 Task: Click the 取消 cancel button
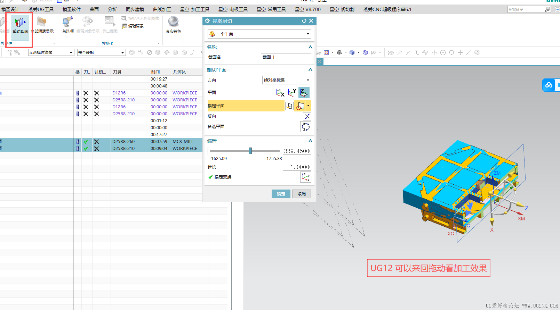pos(302,194)
